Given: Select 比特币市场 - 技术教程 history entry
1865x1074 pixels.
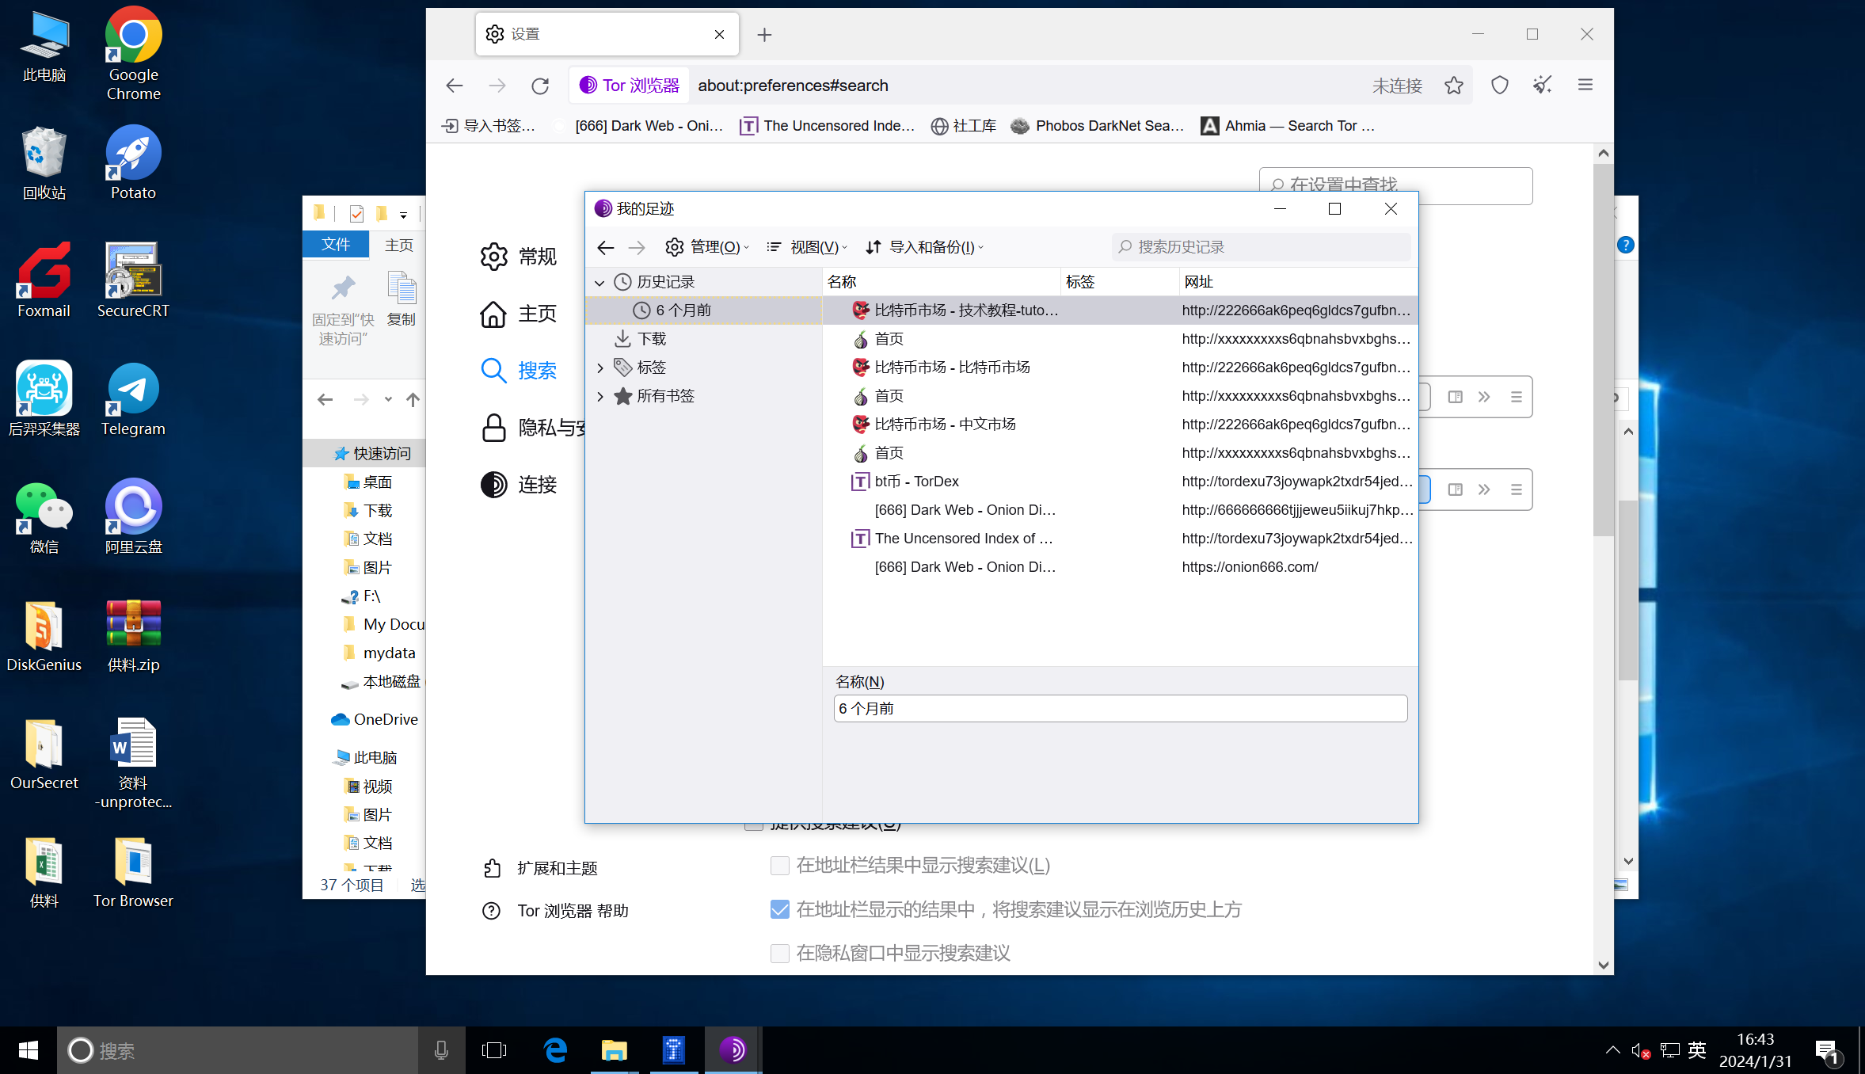Looking at the screenshot, I should point(1120,310).
